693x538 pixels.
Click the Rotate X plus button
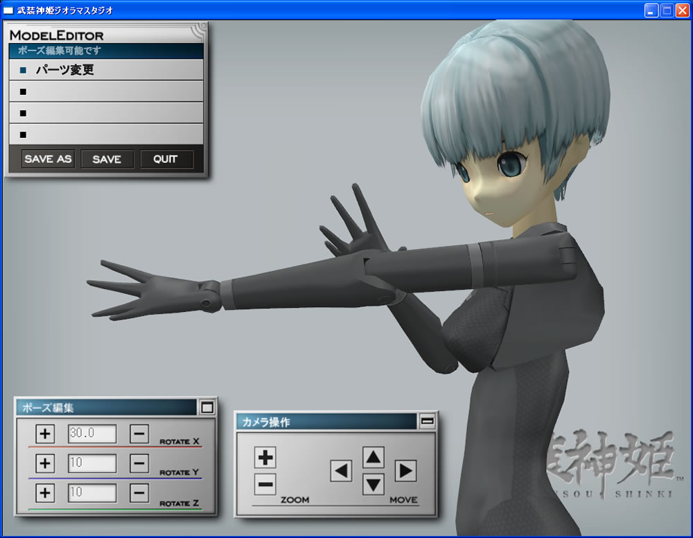(45, 434)
